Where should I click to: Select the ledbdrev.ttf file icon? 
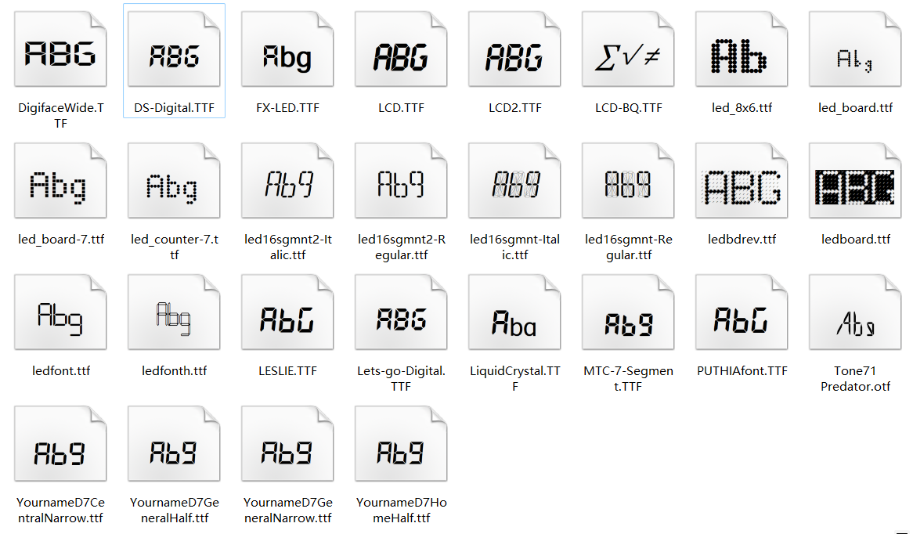tap(742, 183)
